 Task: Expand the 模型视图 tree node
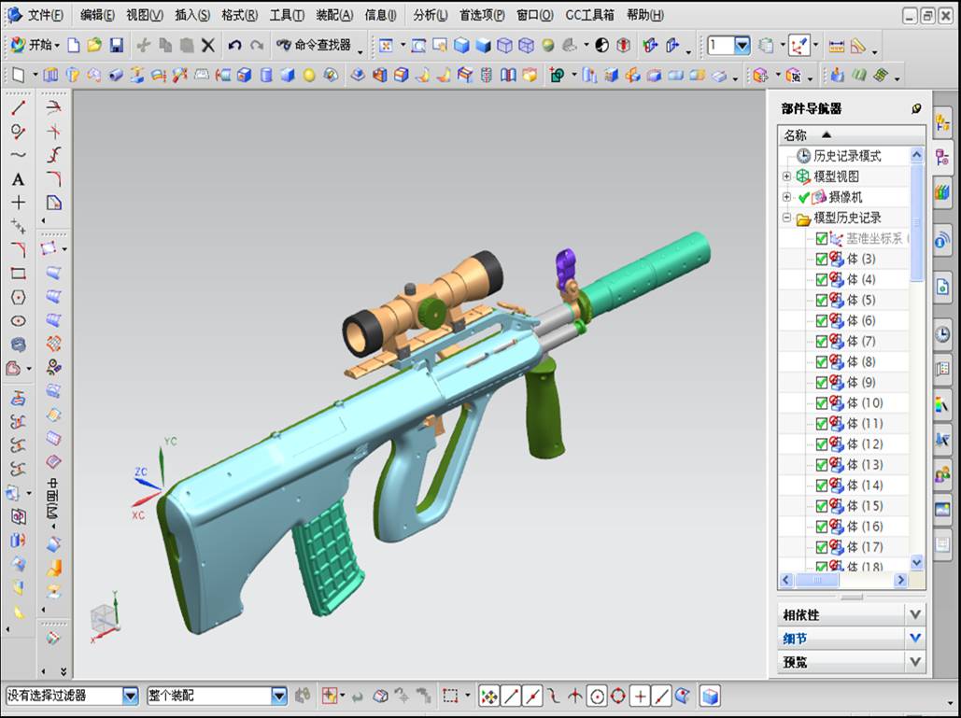(x=787, y=176)
